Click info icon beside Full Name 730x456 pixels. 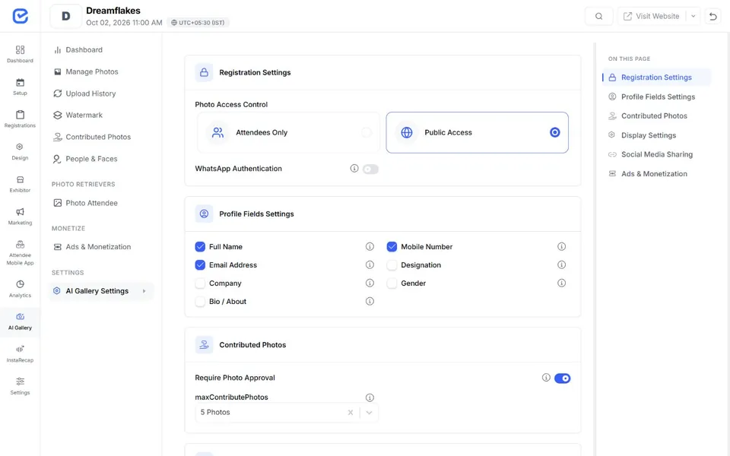click(370, 246)
